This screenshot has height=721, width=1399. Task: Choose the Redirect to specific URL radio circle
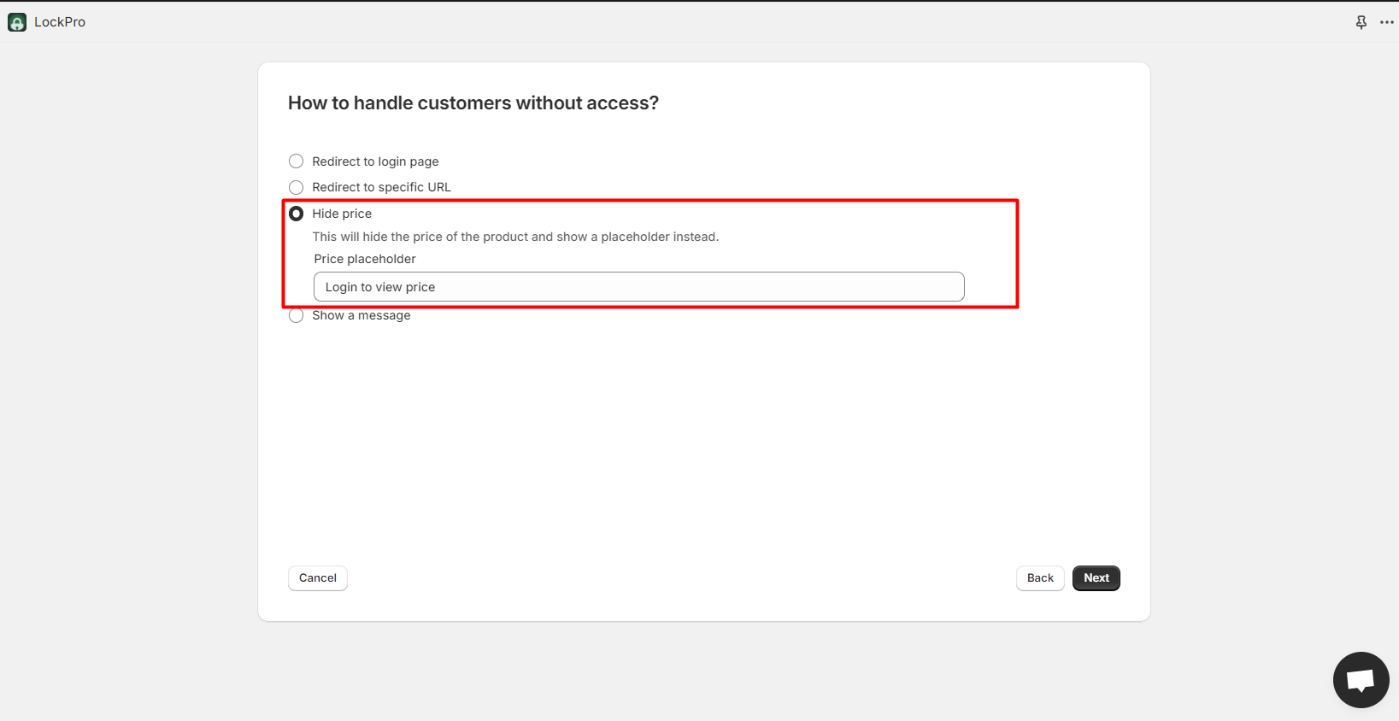(297, 187)
